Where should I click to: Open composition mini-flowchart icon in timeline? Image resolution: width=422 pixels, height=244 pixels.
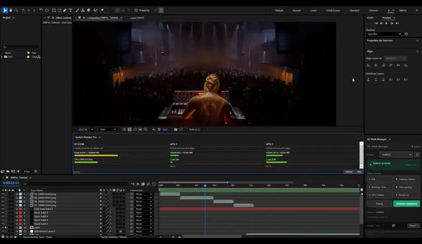[133, 184]
